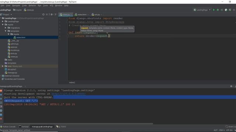Place the cursor after 'request,' in the render call
This screenshot has width=236, height=132.
[x=109, y=36]
